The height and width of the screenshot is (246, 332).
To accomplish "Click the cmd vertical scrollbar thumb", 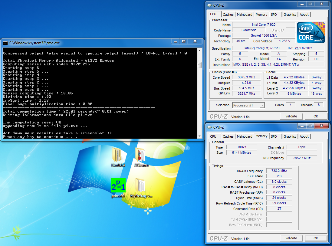I will [x=199, y=65].
